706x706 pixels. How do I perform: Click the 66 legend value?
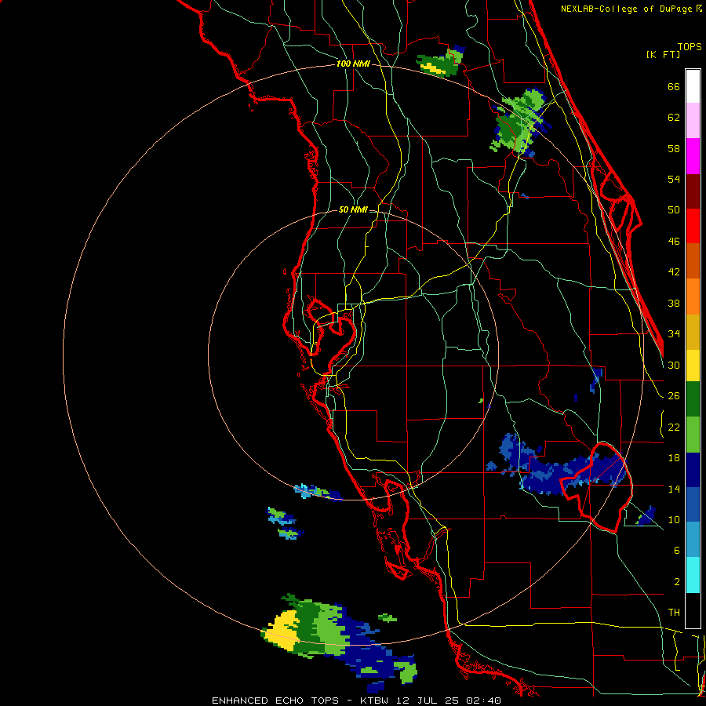pos(674,86)
